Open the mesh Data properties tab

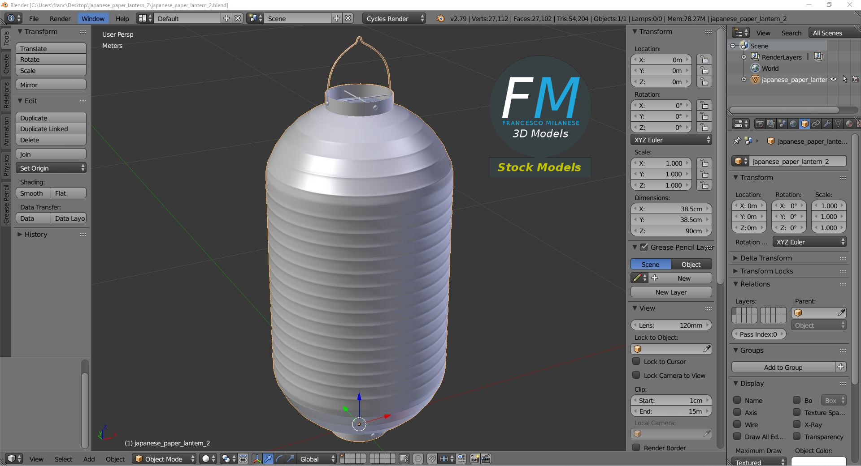(x=838, y=124)
